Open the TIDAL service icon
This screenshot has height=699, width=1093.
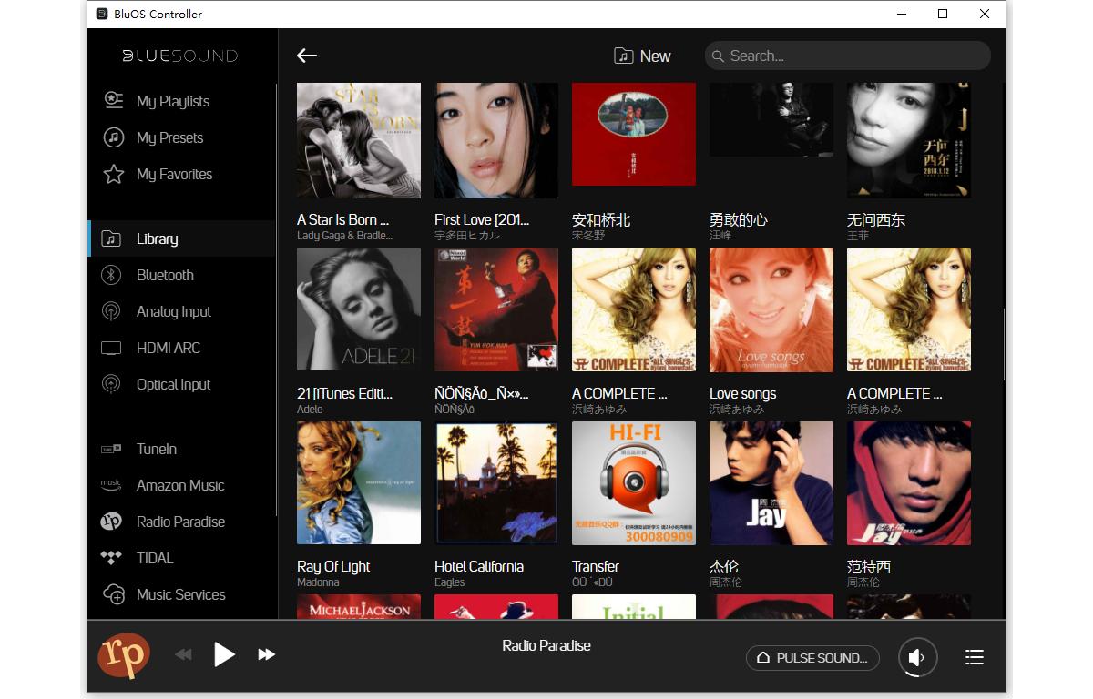pos(111,558)
